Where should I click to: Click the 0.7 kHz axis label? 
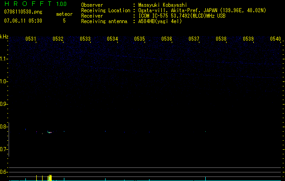(x=3, y=149)
